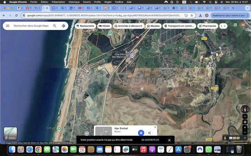
Task: Share the Hjar Ennhal place card
Action: coord(149,133)
